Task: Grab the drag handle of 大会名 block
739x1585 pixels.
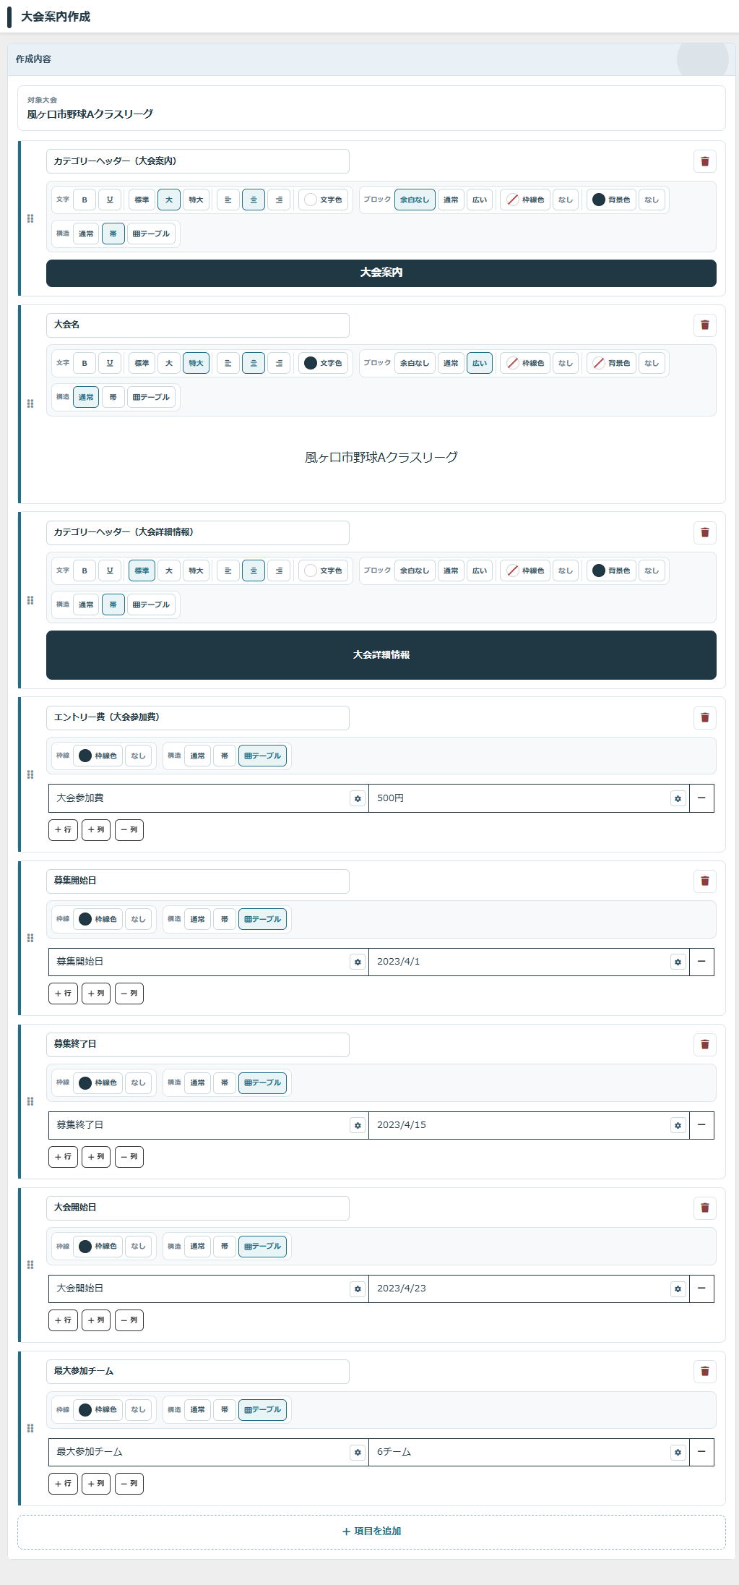Action: click(x=30, y=403)
